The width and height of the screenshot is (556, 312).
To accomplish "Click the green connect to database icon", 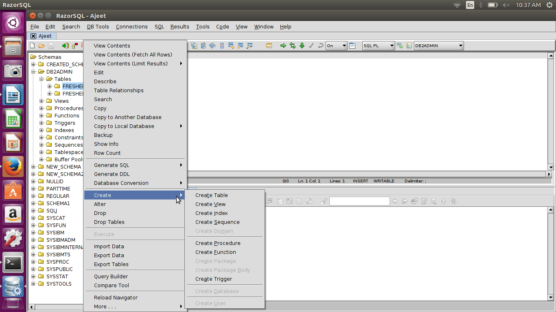I will [65, 46].
